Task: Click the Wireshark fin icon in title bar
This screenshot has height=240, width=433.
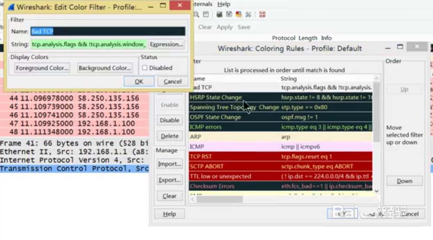Action: tap(10, 7)
